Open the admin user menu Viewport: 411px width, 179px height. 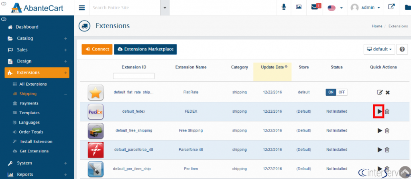click(x=365, y=8)
